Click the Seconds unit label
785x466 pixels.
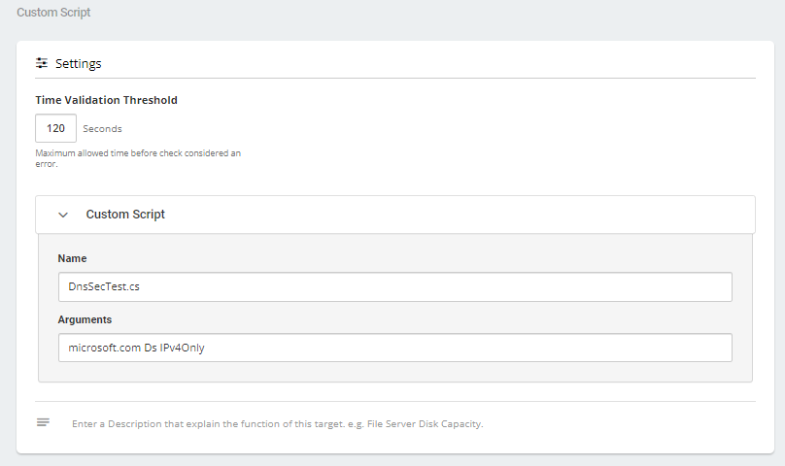coord(102,128)
